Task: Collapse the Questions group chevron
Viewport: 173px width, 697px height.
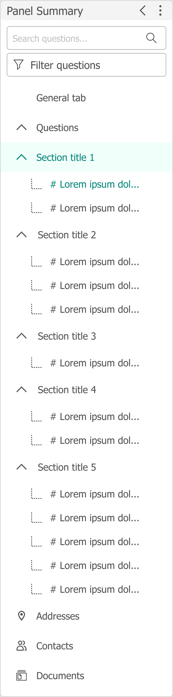Action: [x=22, y=127]
